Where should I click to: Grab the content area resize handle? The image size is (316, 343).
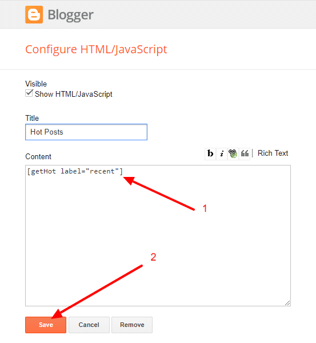(x=287, y=303)
